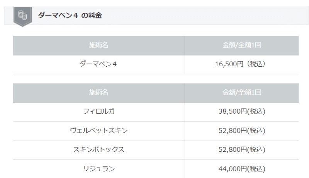
Task: Select the リジュラン treatment name
Action: [x=99, y=169]
